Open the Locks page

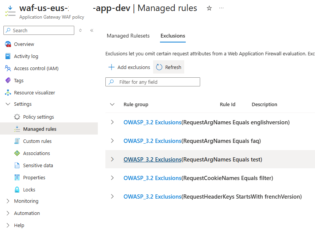29,190
